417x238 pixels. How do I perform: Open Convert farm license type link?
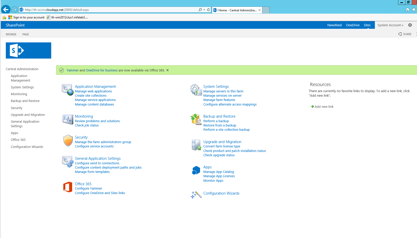pyautogui.click(x=222, y=146)
